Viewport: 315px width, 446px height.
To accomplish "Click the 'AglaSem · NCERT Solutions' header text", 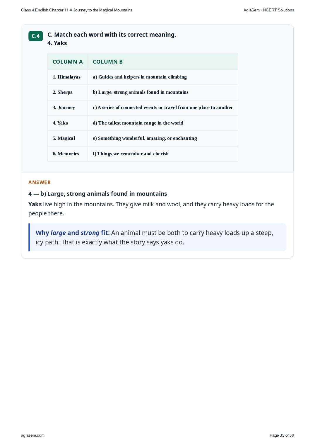I will click(x=269, y=10).
